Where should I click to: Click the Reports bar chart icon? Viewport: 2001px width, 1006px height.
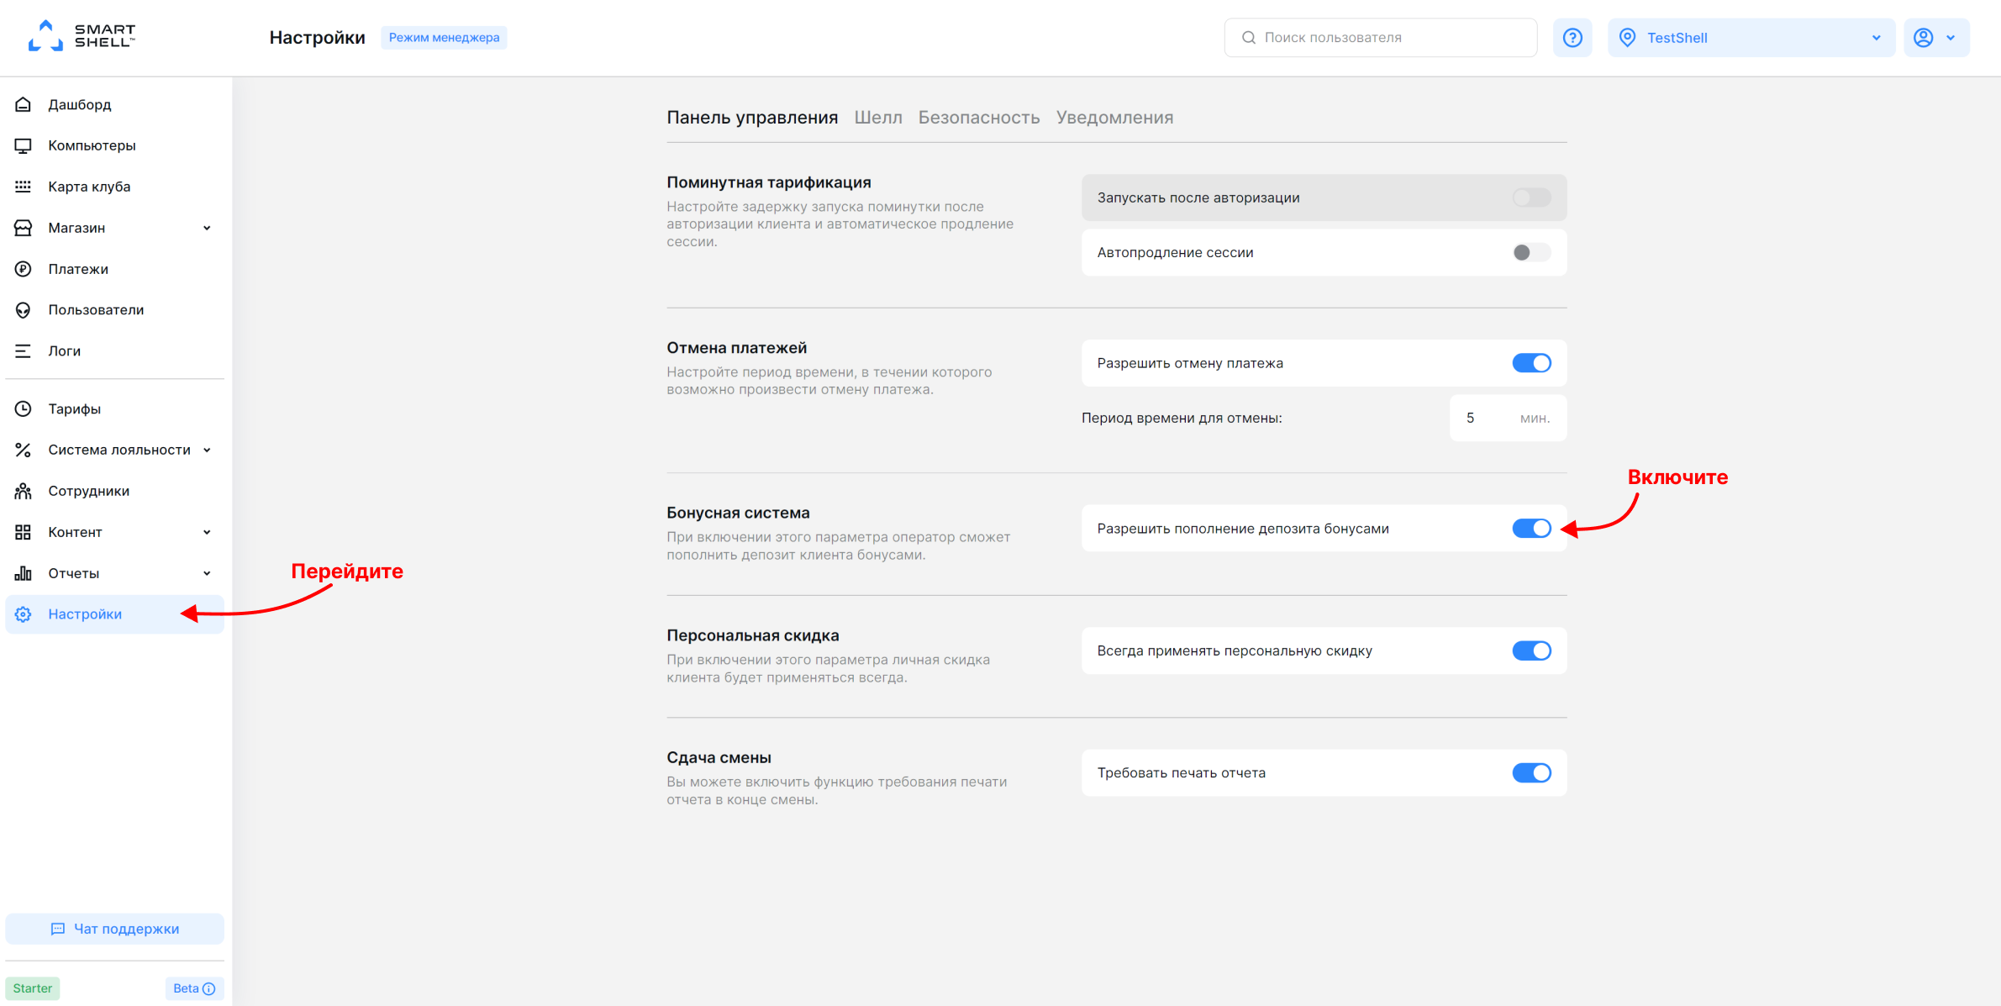click(x=24, y=573)
